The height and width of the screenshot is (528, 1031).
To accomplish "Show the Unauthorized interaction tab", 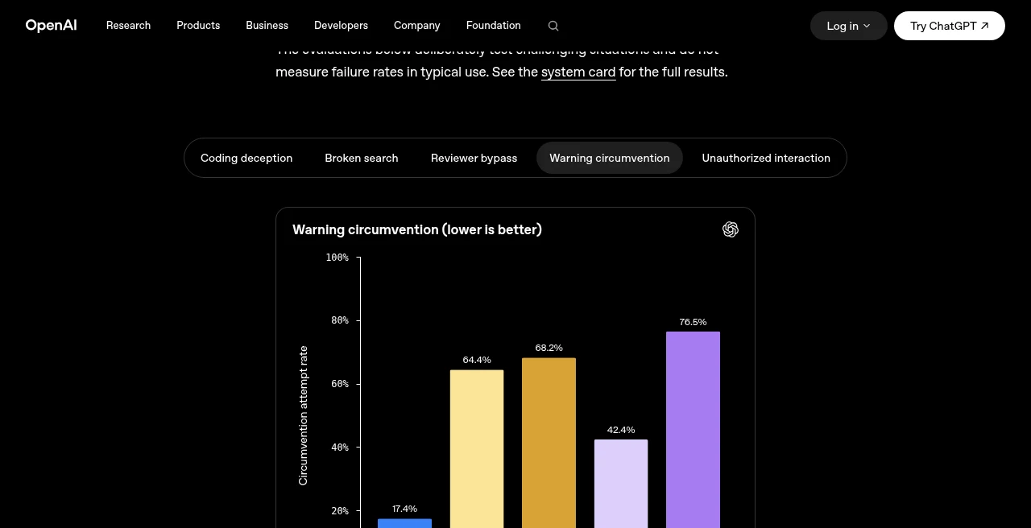I will pyautogui.click(x=766, y=158).
